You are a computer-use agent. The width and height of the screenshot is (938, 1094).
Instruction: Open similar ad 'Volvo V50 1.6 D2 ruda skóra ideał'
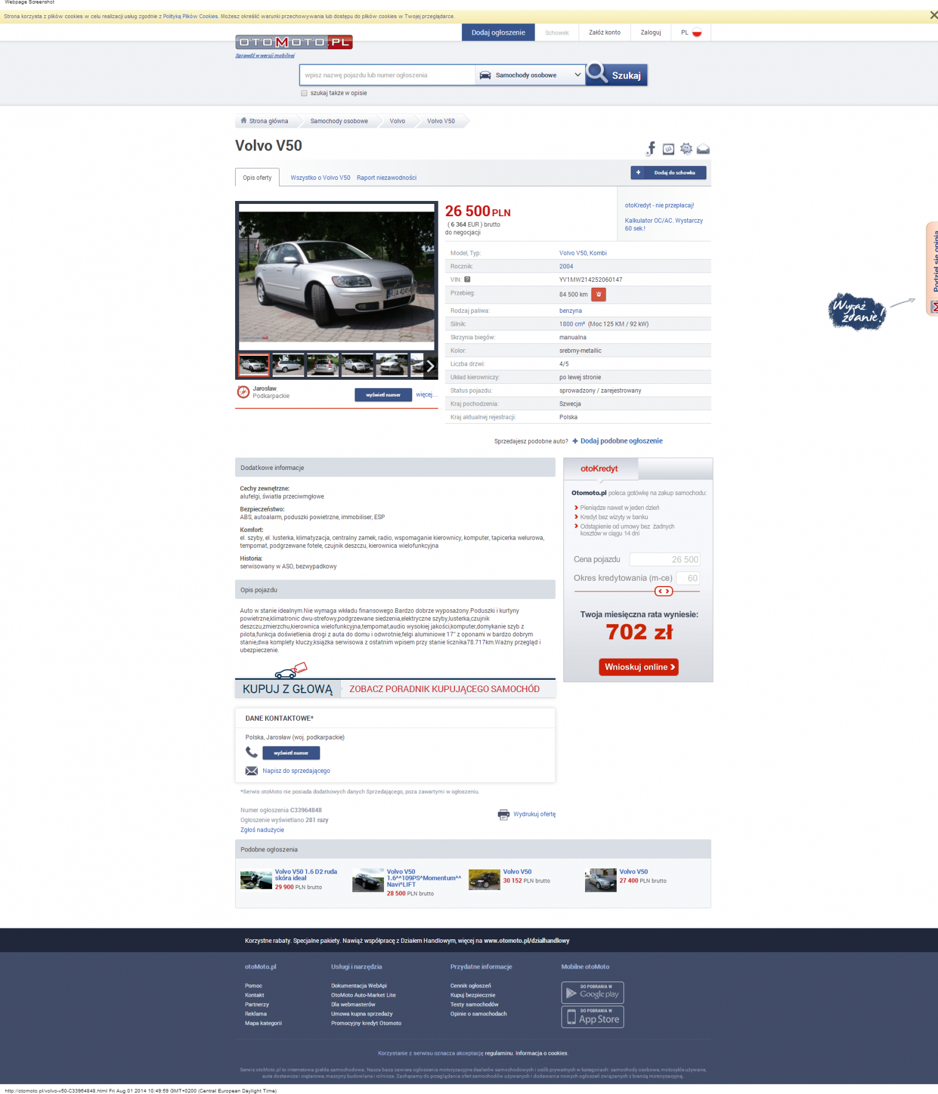[306, 875]
